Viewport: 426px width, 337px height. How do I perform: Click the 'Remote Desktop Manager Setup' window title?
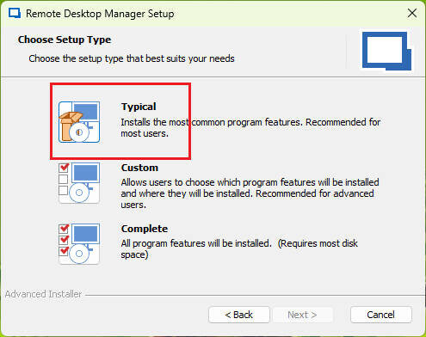click(100, 14)
